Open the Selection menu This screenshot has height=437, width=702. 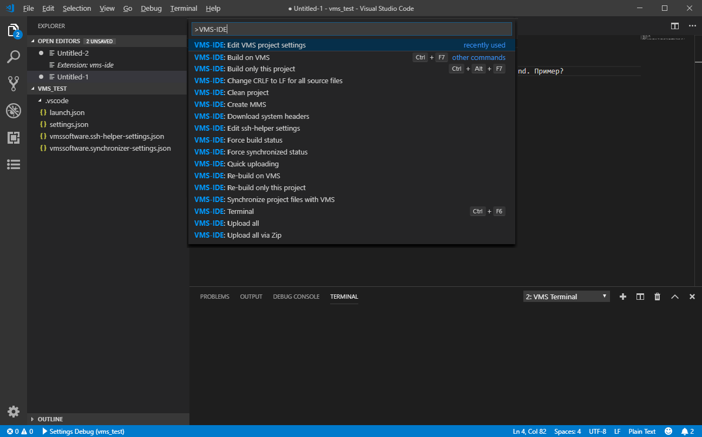[x=77, y=9]
